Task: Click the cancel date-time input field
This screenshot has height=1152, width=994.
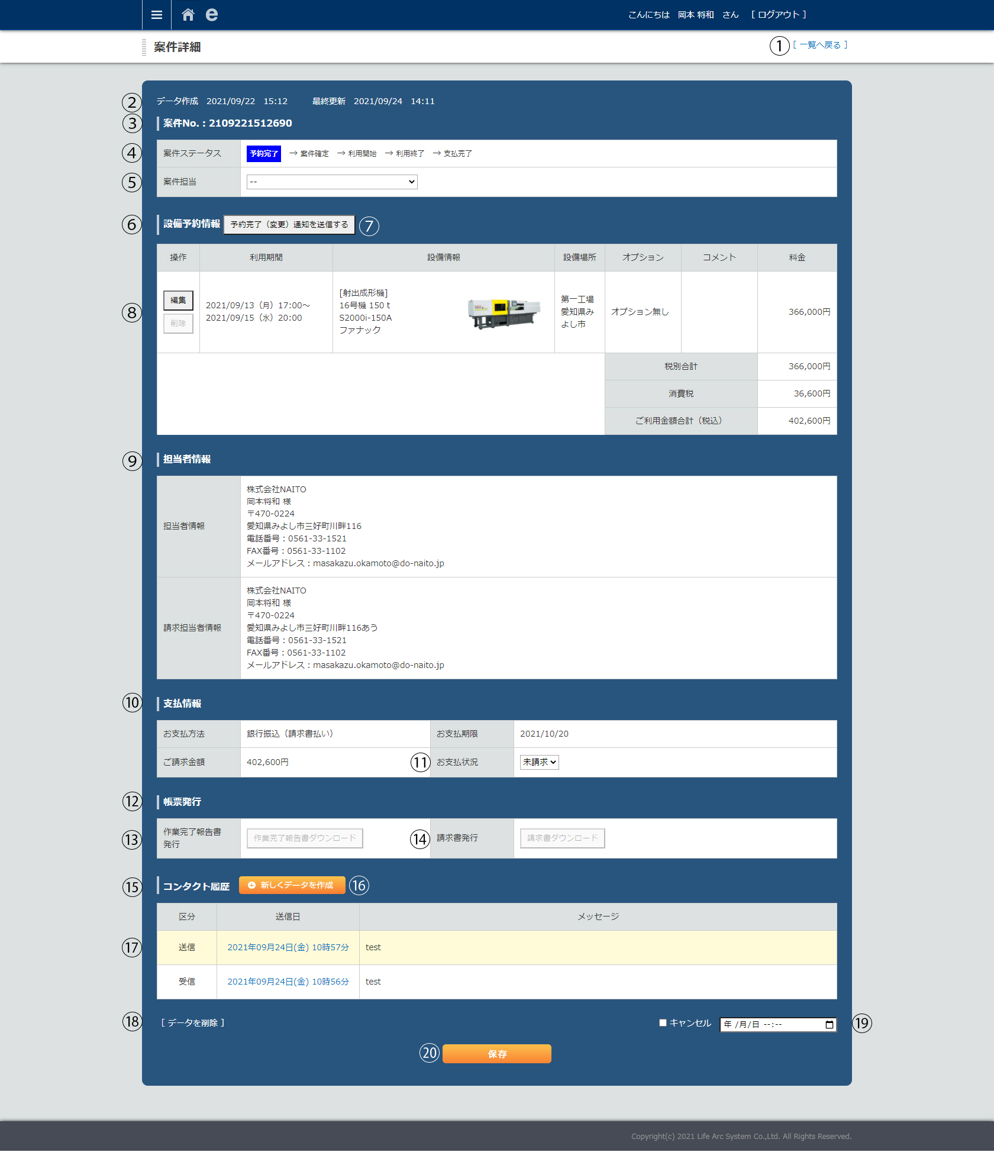Action: point(769,1025)
